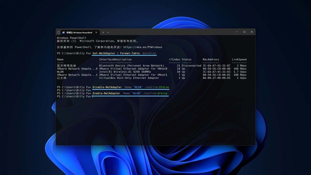Click the 100 Mbps speed in the VMnet1 row
This screenshot has width=311, height=175.
(x=240, y=75)
